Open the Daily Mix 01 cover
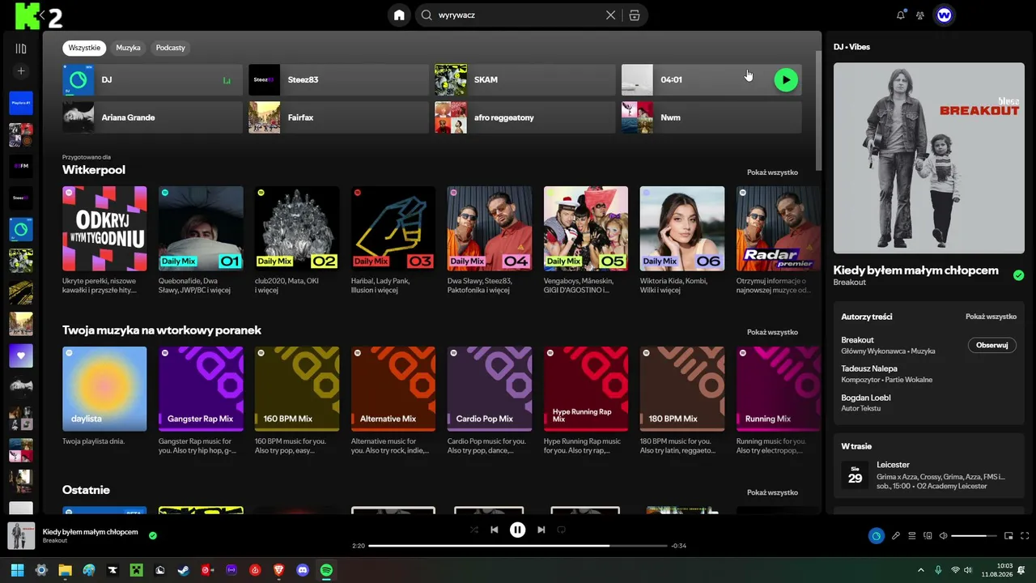The image size is (1036, 583). (201, 228)
